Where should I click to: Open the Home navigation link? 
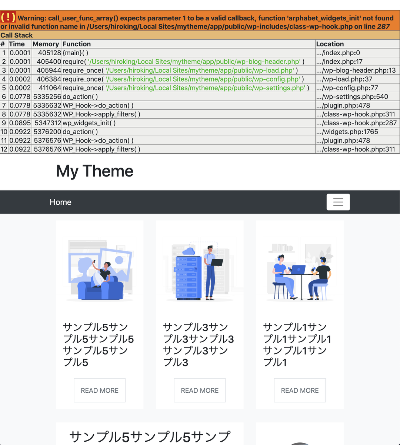click(60, 202)
